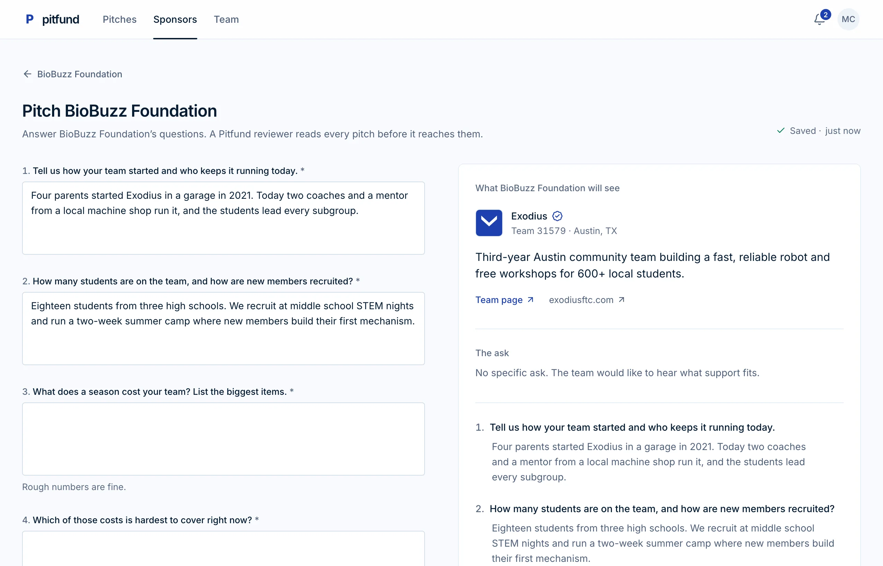
Task: Click the pitfund P logo icon
Action: [x=30, y=19]
